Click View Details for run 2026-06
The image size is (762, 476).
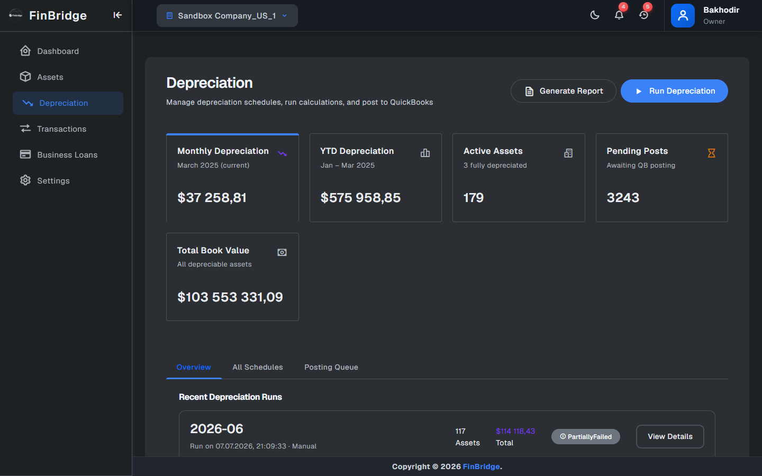coord(670,436)
